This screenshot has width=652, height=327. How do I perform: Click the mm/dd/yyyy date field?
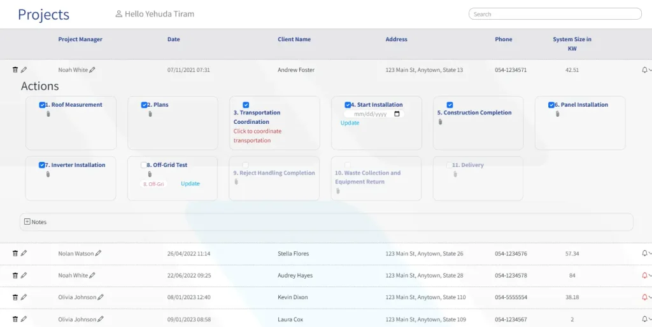pos(374,114)
